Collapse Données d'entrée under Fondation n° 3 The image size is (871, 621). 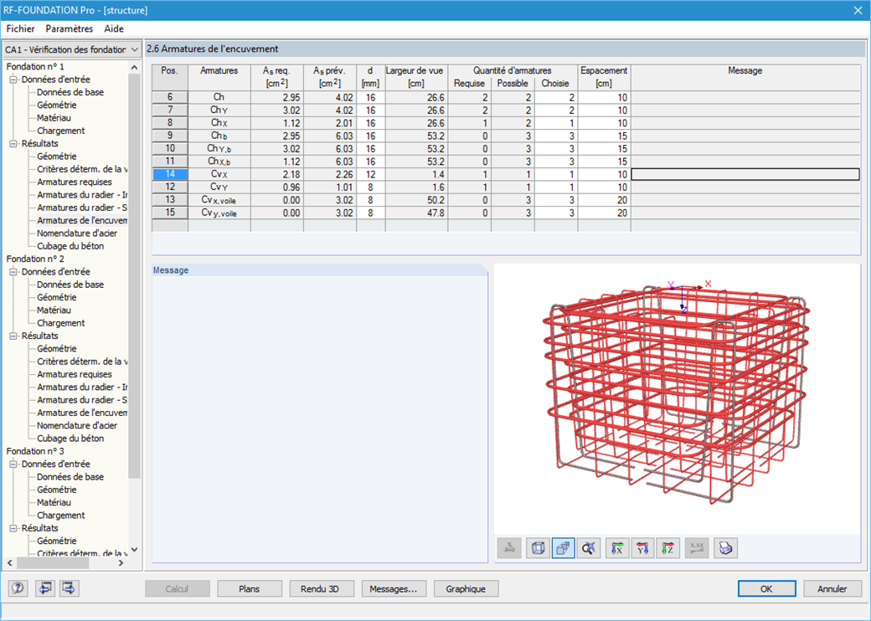[13, 464]
